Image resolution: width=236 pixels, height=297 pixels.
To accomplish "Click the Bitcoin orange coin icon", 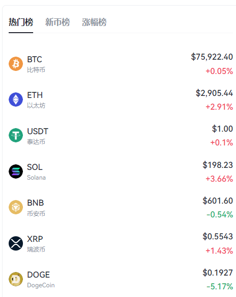I will [16, 64].
